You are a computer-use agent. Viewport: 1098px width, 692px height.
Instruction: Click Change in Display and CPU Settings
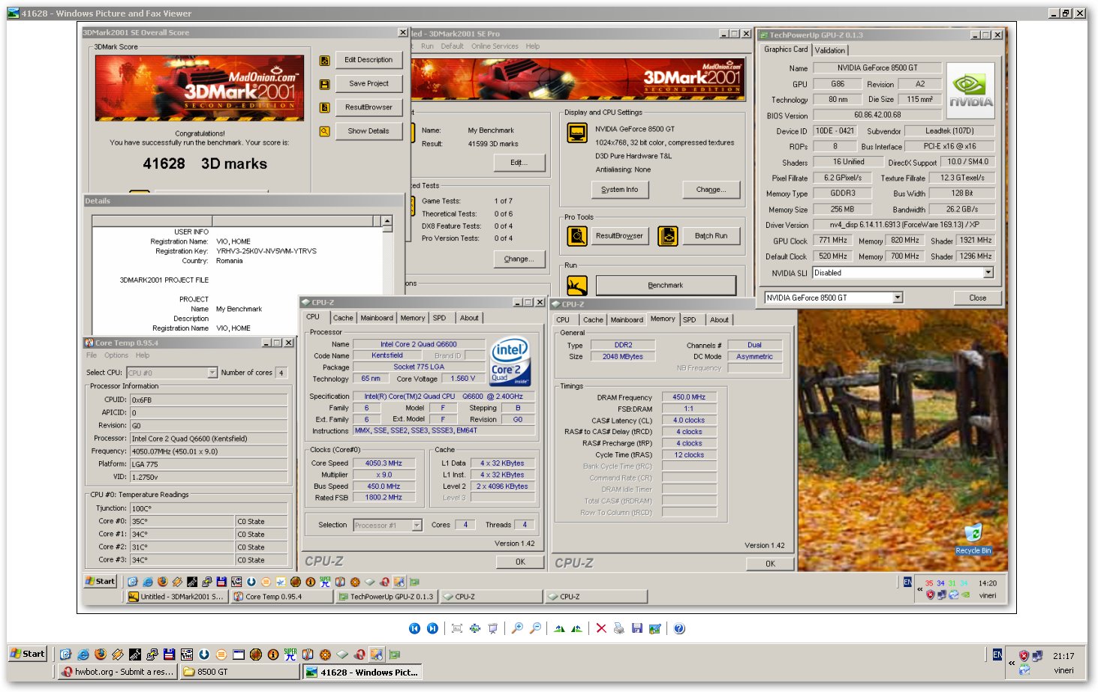(711, 190)
